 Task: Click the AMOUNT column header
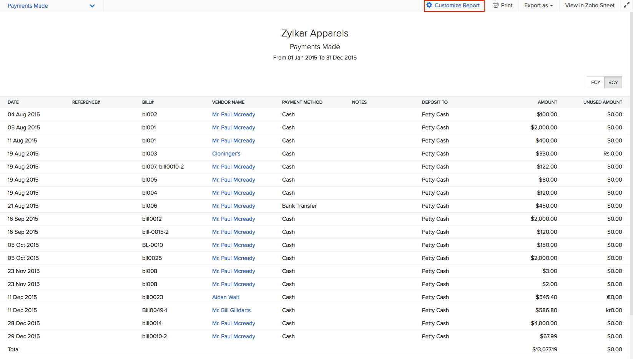click(547, 102)
